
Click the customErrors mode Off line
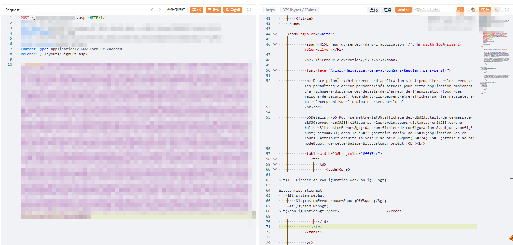[341, 201]
